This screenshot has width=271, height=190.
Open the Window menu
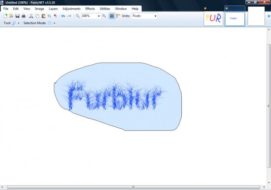point(121,9)
